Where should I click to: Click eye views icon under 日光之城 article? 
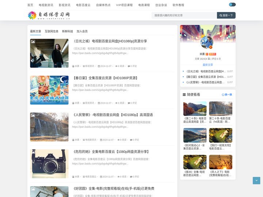click(116, 66)
